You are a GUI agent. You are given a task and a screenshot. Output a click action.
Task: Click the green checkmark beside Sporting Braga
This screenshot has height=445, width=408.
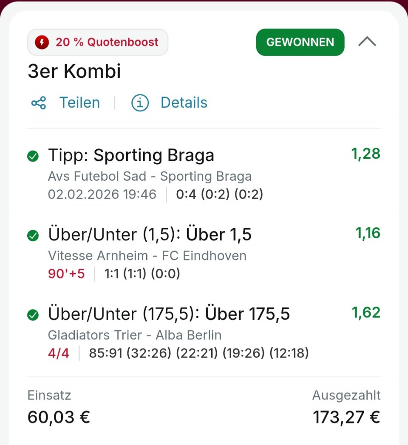[33, 157]
